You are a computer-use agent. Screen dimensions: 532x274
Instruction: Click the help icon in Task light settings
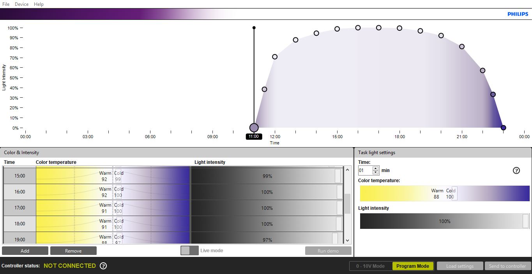click(516, 170)
